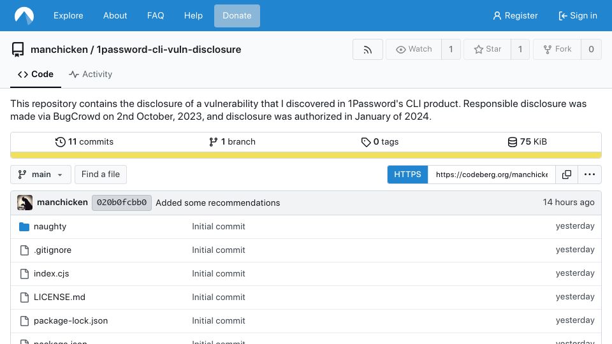Open the 0 tags page
Viewport: 612px width, 344px height.
pos(380,142)
